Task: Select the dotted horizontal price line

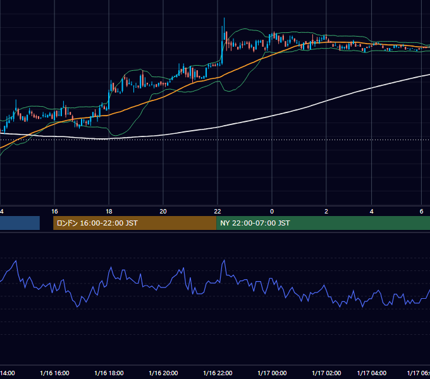Action: (215, 140)
